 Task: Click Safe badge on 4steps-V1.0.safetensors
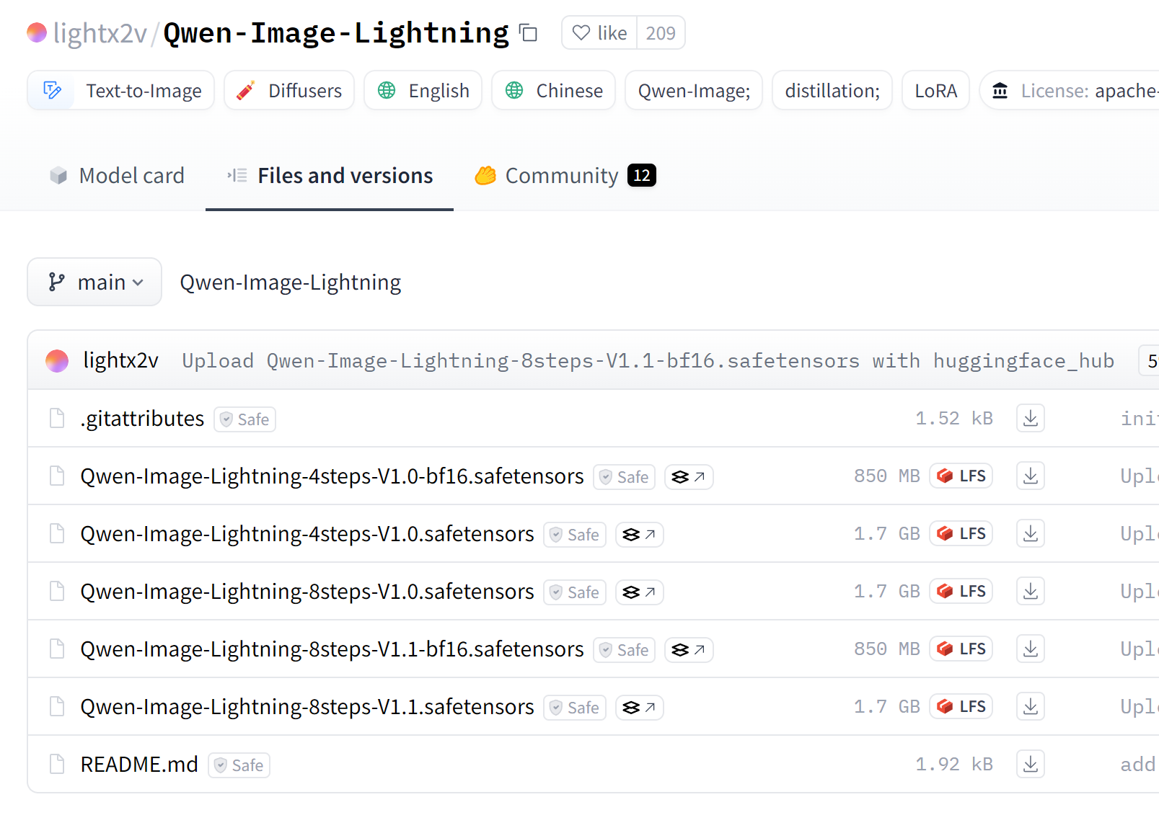575,535
